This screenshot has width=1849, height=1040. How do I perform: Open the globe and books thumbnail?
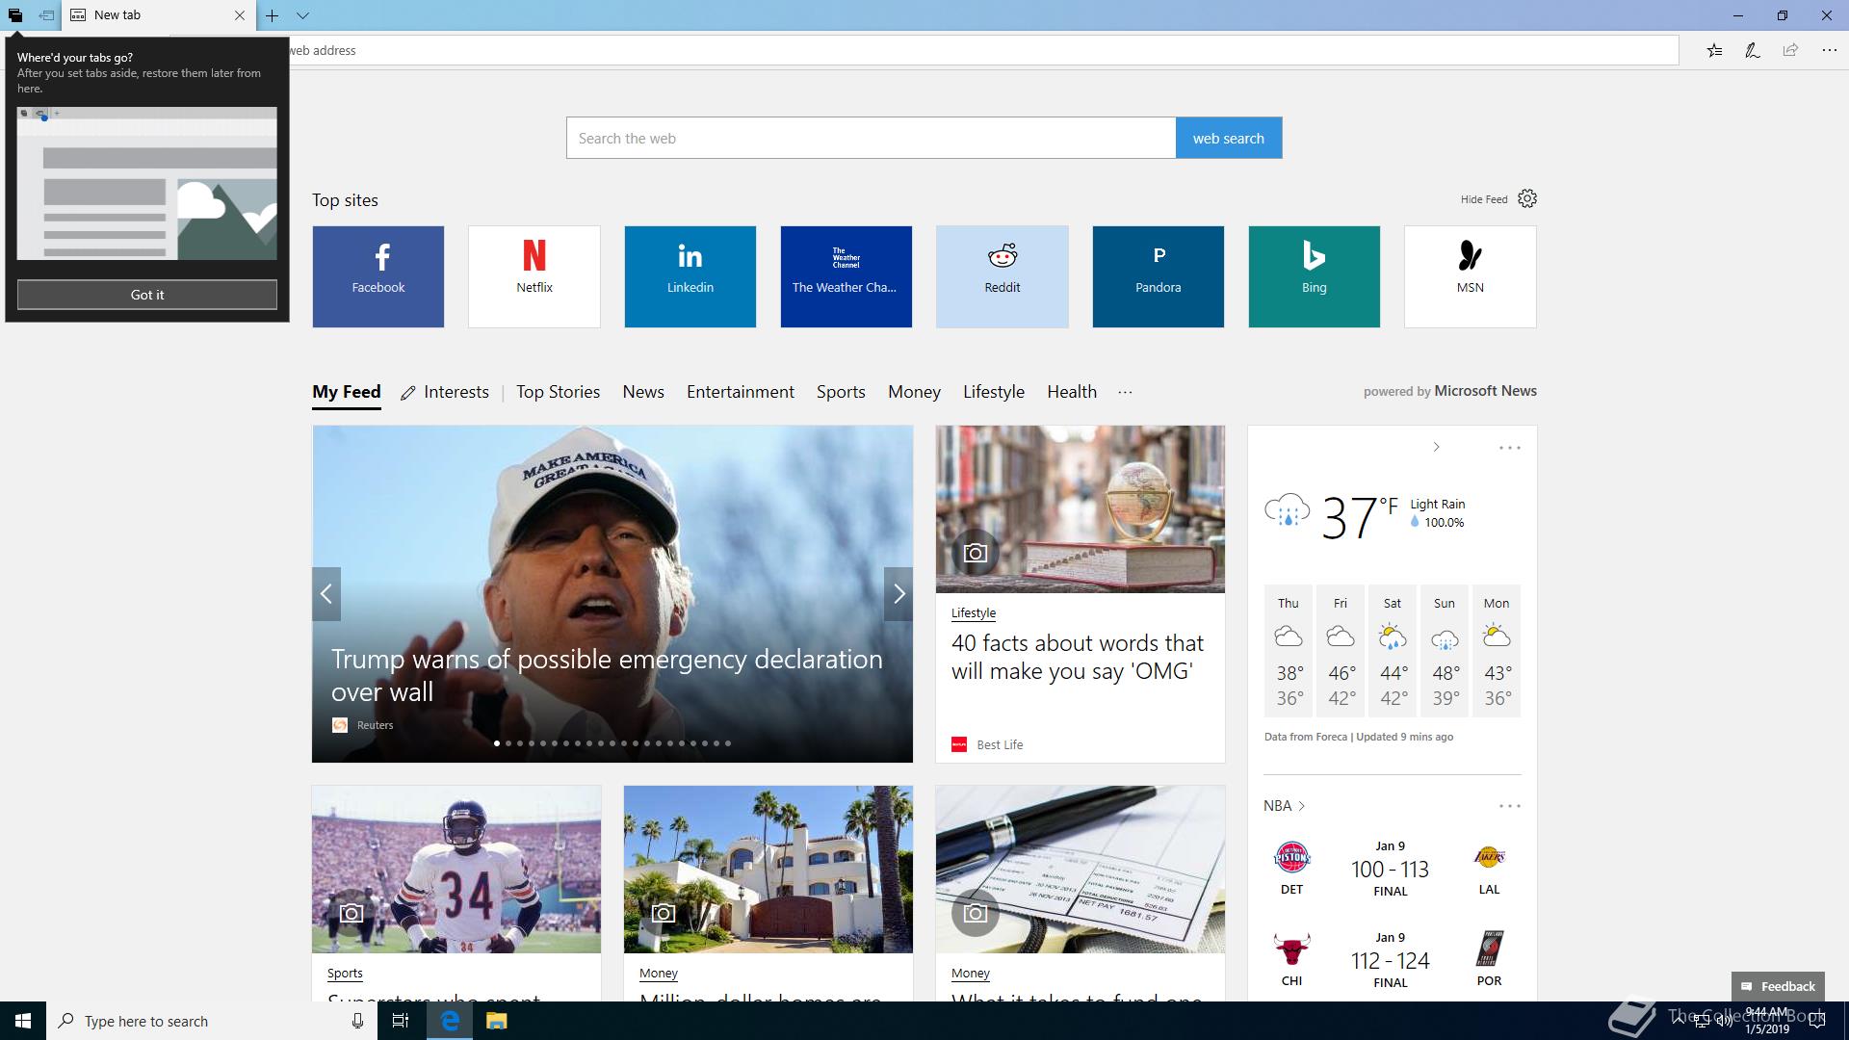pos(1081,509)
